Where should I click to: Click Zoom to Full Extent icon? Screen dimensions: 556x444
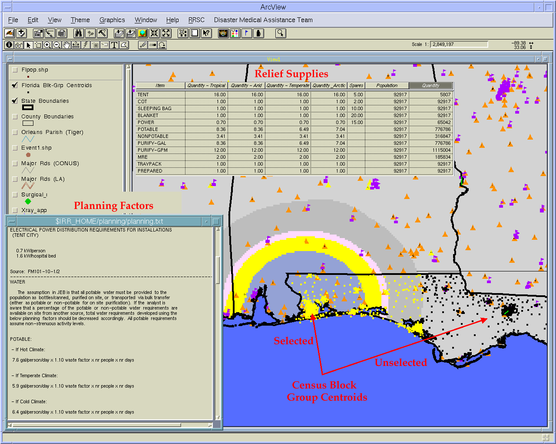pos(119,33)
